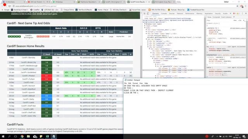
Task: Bookmark this page with the star icon
Action: pyautogui.click(x=237, y=6)
